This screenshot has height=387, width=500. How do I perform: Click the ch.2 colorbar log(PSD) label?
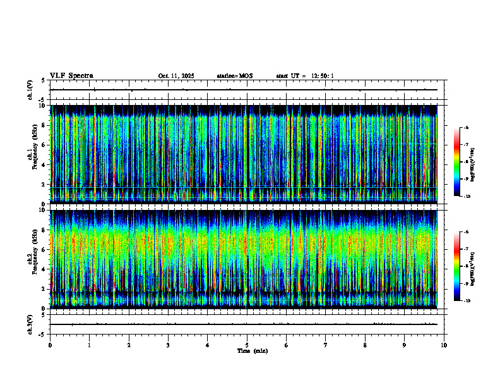(472, 269)
